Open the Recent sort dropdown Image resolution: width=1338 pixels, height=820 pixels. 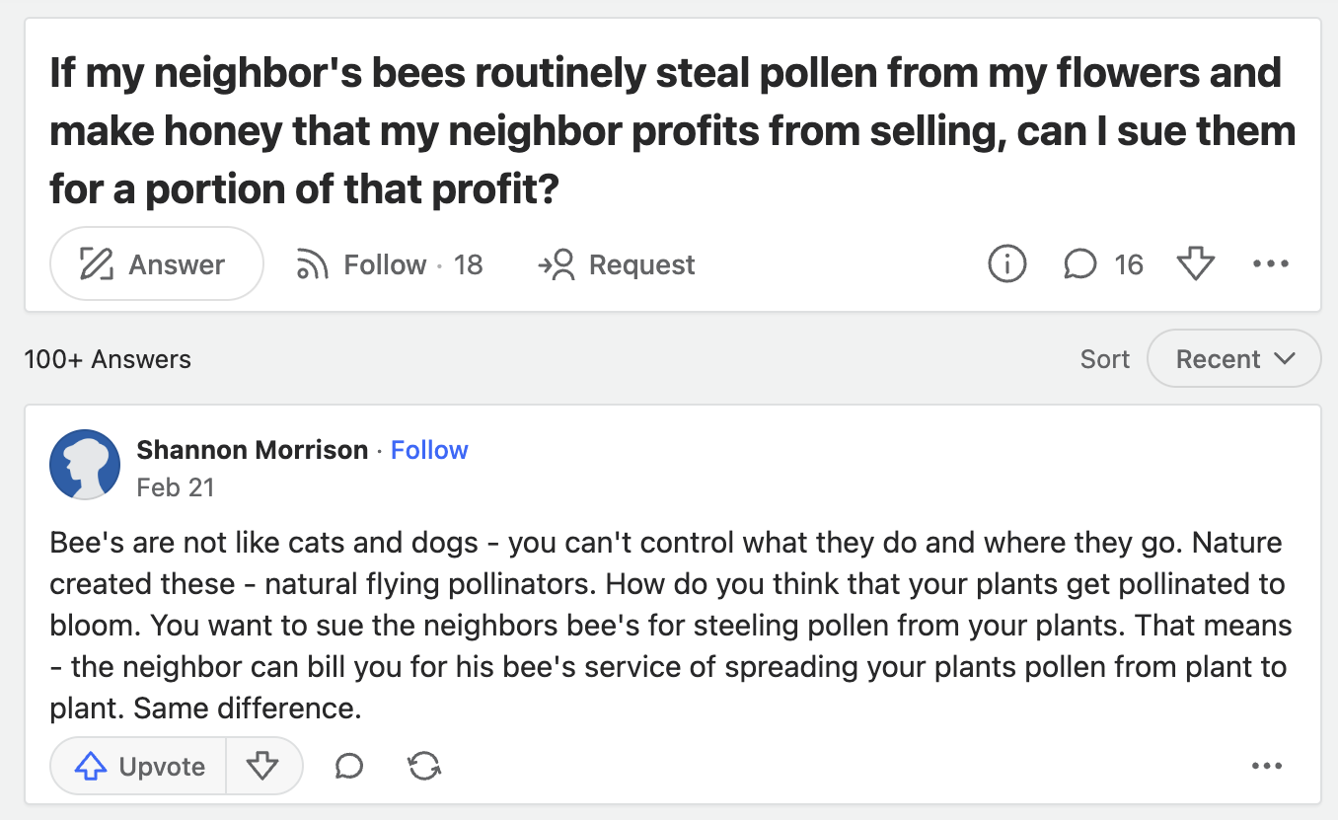pyautogui.click(x=1233, y=358)
